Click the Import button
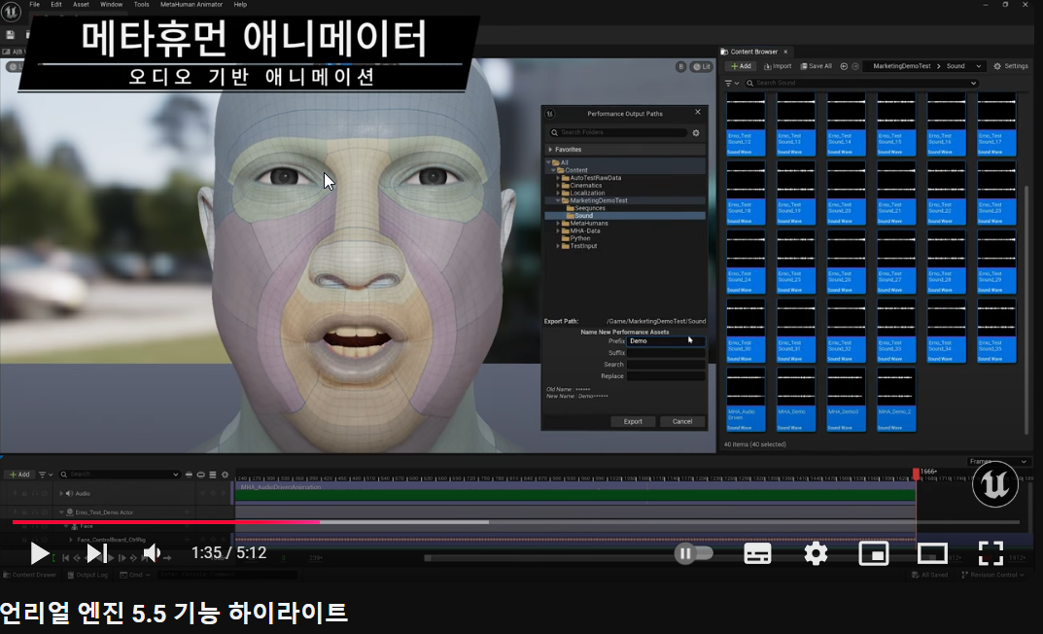1043x634 pixels. [778, 66]
